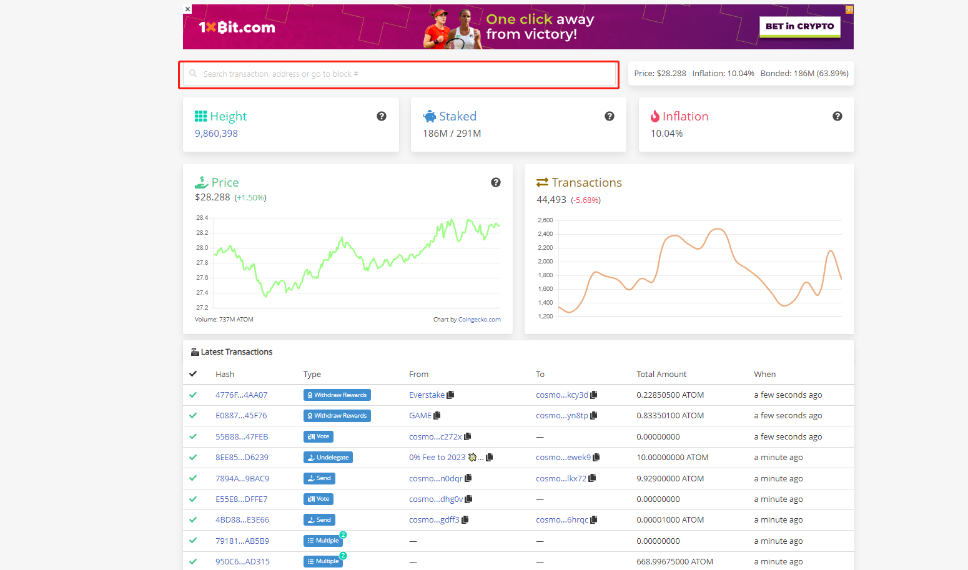Copy the GAME validator address
Image resolution: width=968 pixels, height=570 pixels.
[437, 416]
